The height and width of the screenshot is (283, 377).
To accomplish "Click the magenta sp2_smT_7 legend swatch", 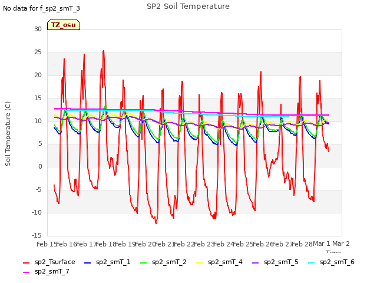I will pos(26,272).
